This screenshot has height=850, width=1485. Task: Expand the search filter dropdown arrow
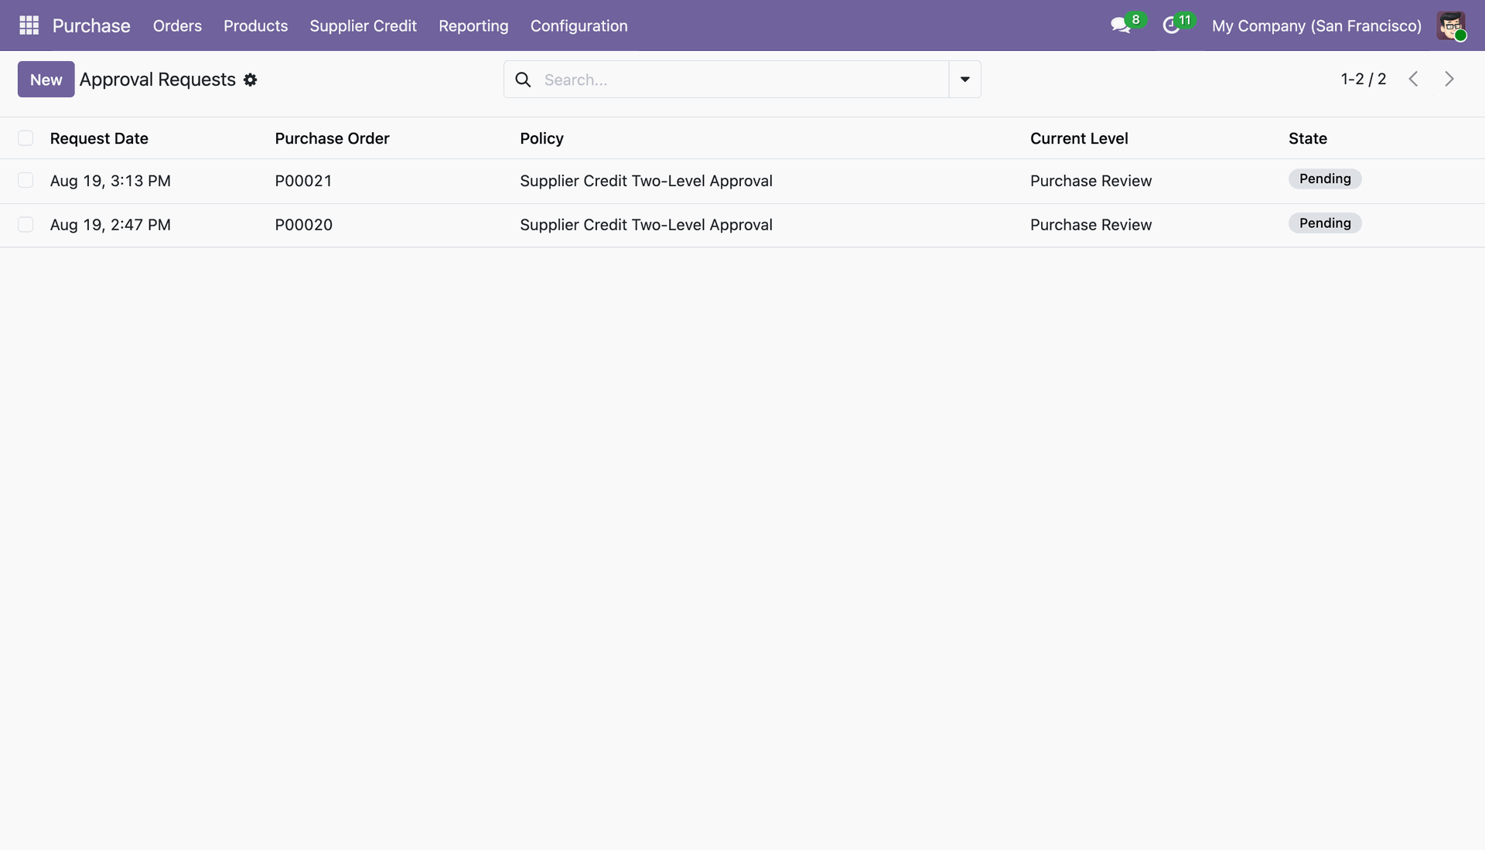(964, 80)
